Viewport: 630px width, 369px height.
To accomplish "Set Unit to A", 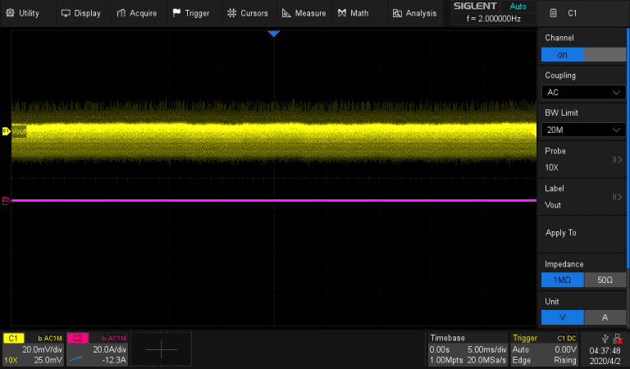I will tap(605, 318).
